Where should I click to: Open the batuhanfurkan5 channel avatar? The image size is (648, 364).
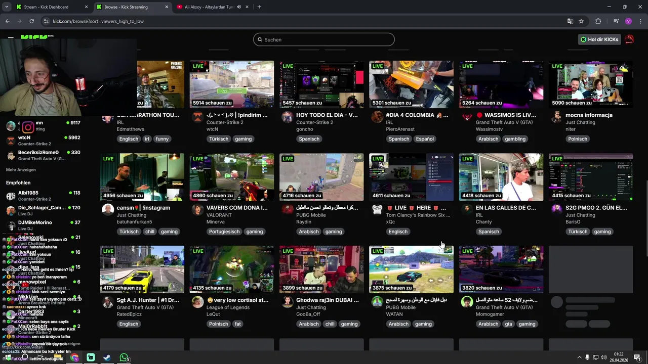(108, 210)
